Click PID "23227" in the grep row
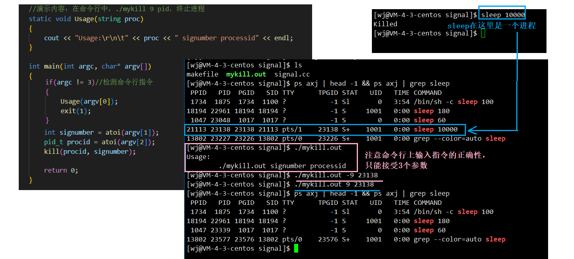Viewport: 574px width, 259px height. (220, 139)
